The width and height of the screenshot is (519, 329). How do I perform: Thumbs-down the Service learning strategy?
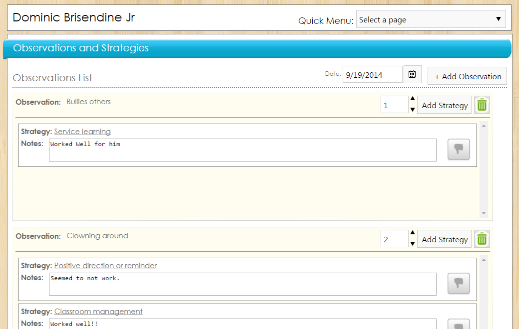click(459, 150)
